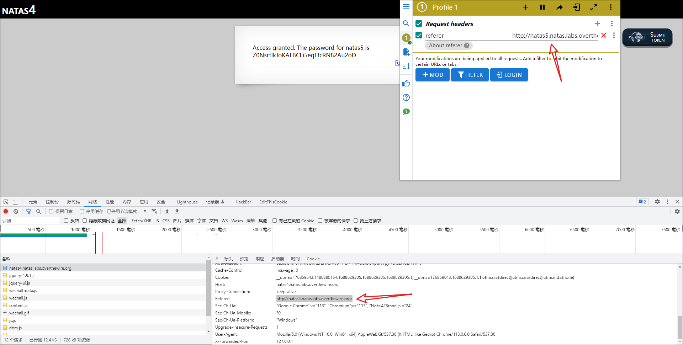Screen dimensions: 683x345
Task: Remove the referer header with red X
Action: (604, 35)
